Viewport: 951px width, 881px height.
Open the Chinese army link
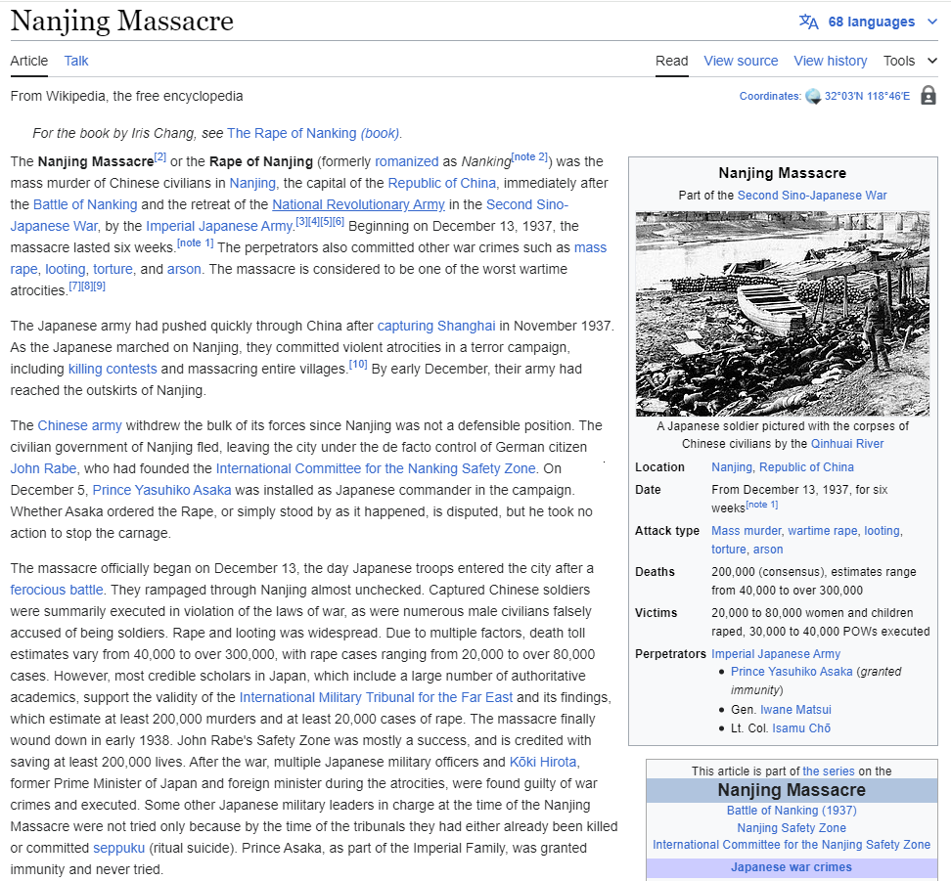79,425
